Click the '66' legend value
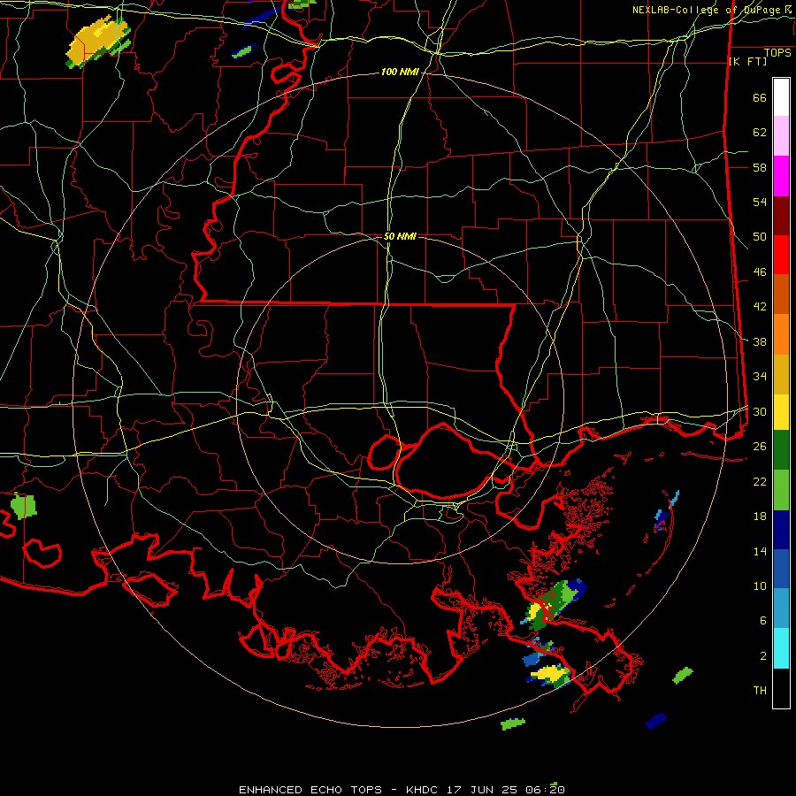Viewport: 796px width, 796px height. click(x=760, y=98)
